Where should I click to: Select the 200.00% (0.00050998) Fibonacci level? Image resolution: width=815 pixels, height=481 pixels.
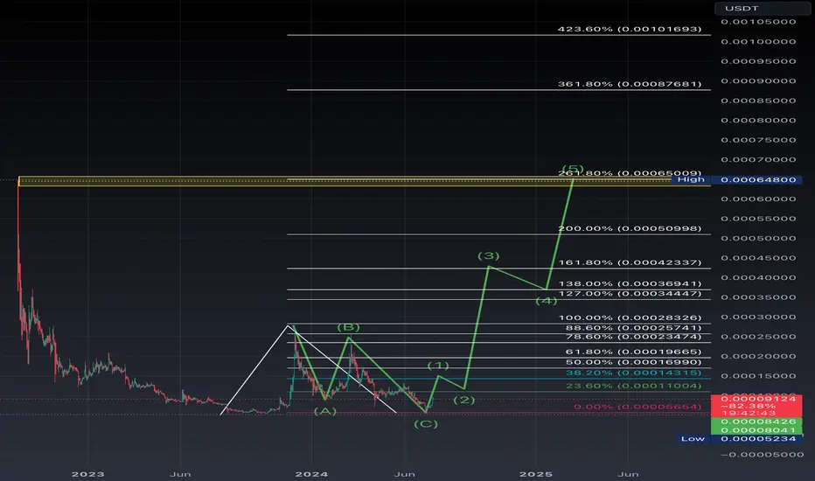pyautogui.click(x=630, y=229)
